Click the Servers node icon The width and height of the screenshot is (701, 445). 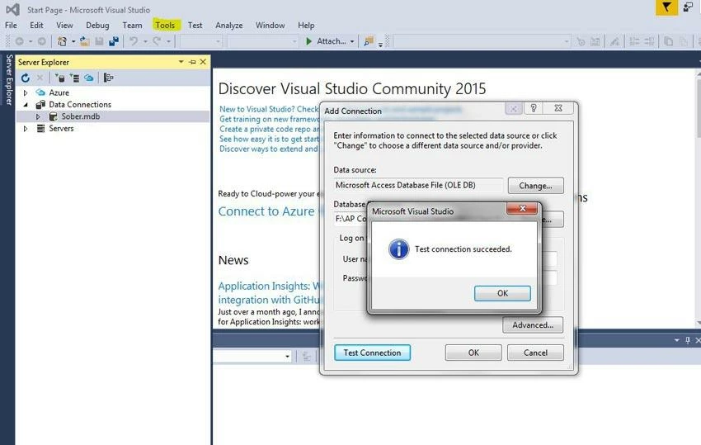point(40,129)
